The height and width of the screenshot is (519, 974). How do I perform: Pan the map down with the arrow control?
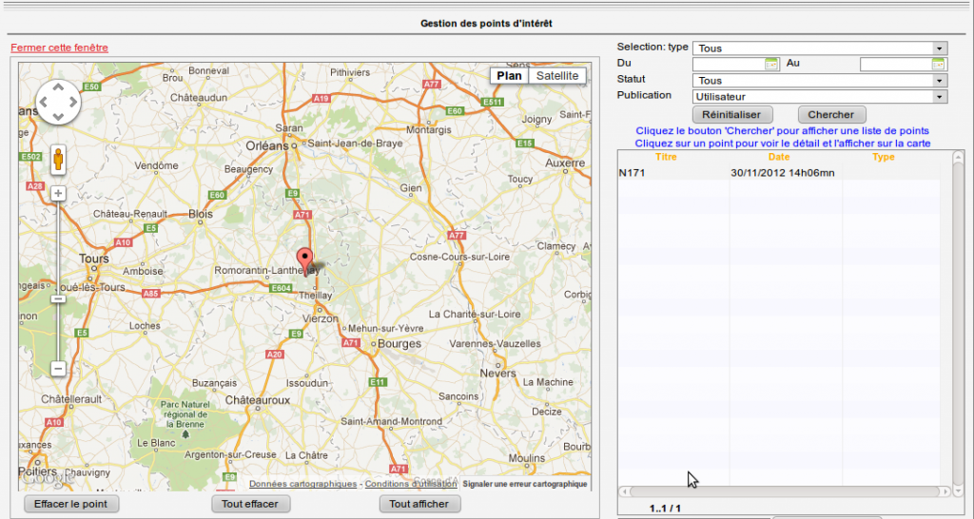(x=58, y=116)
